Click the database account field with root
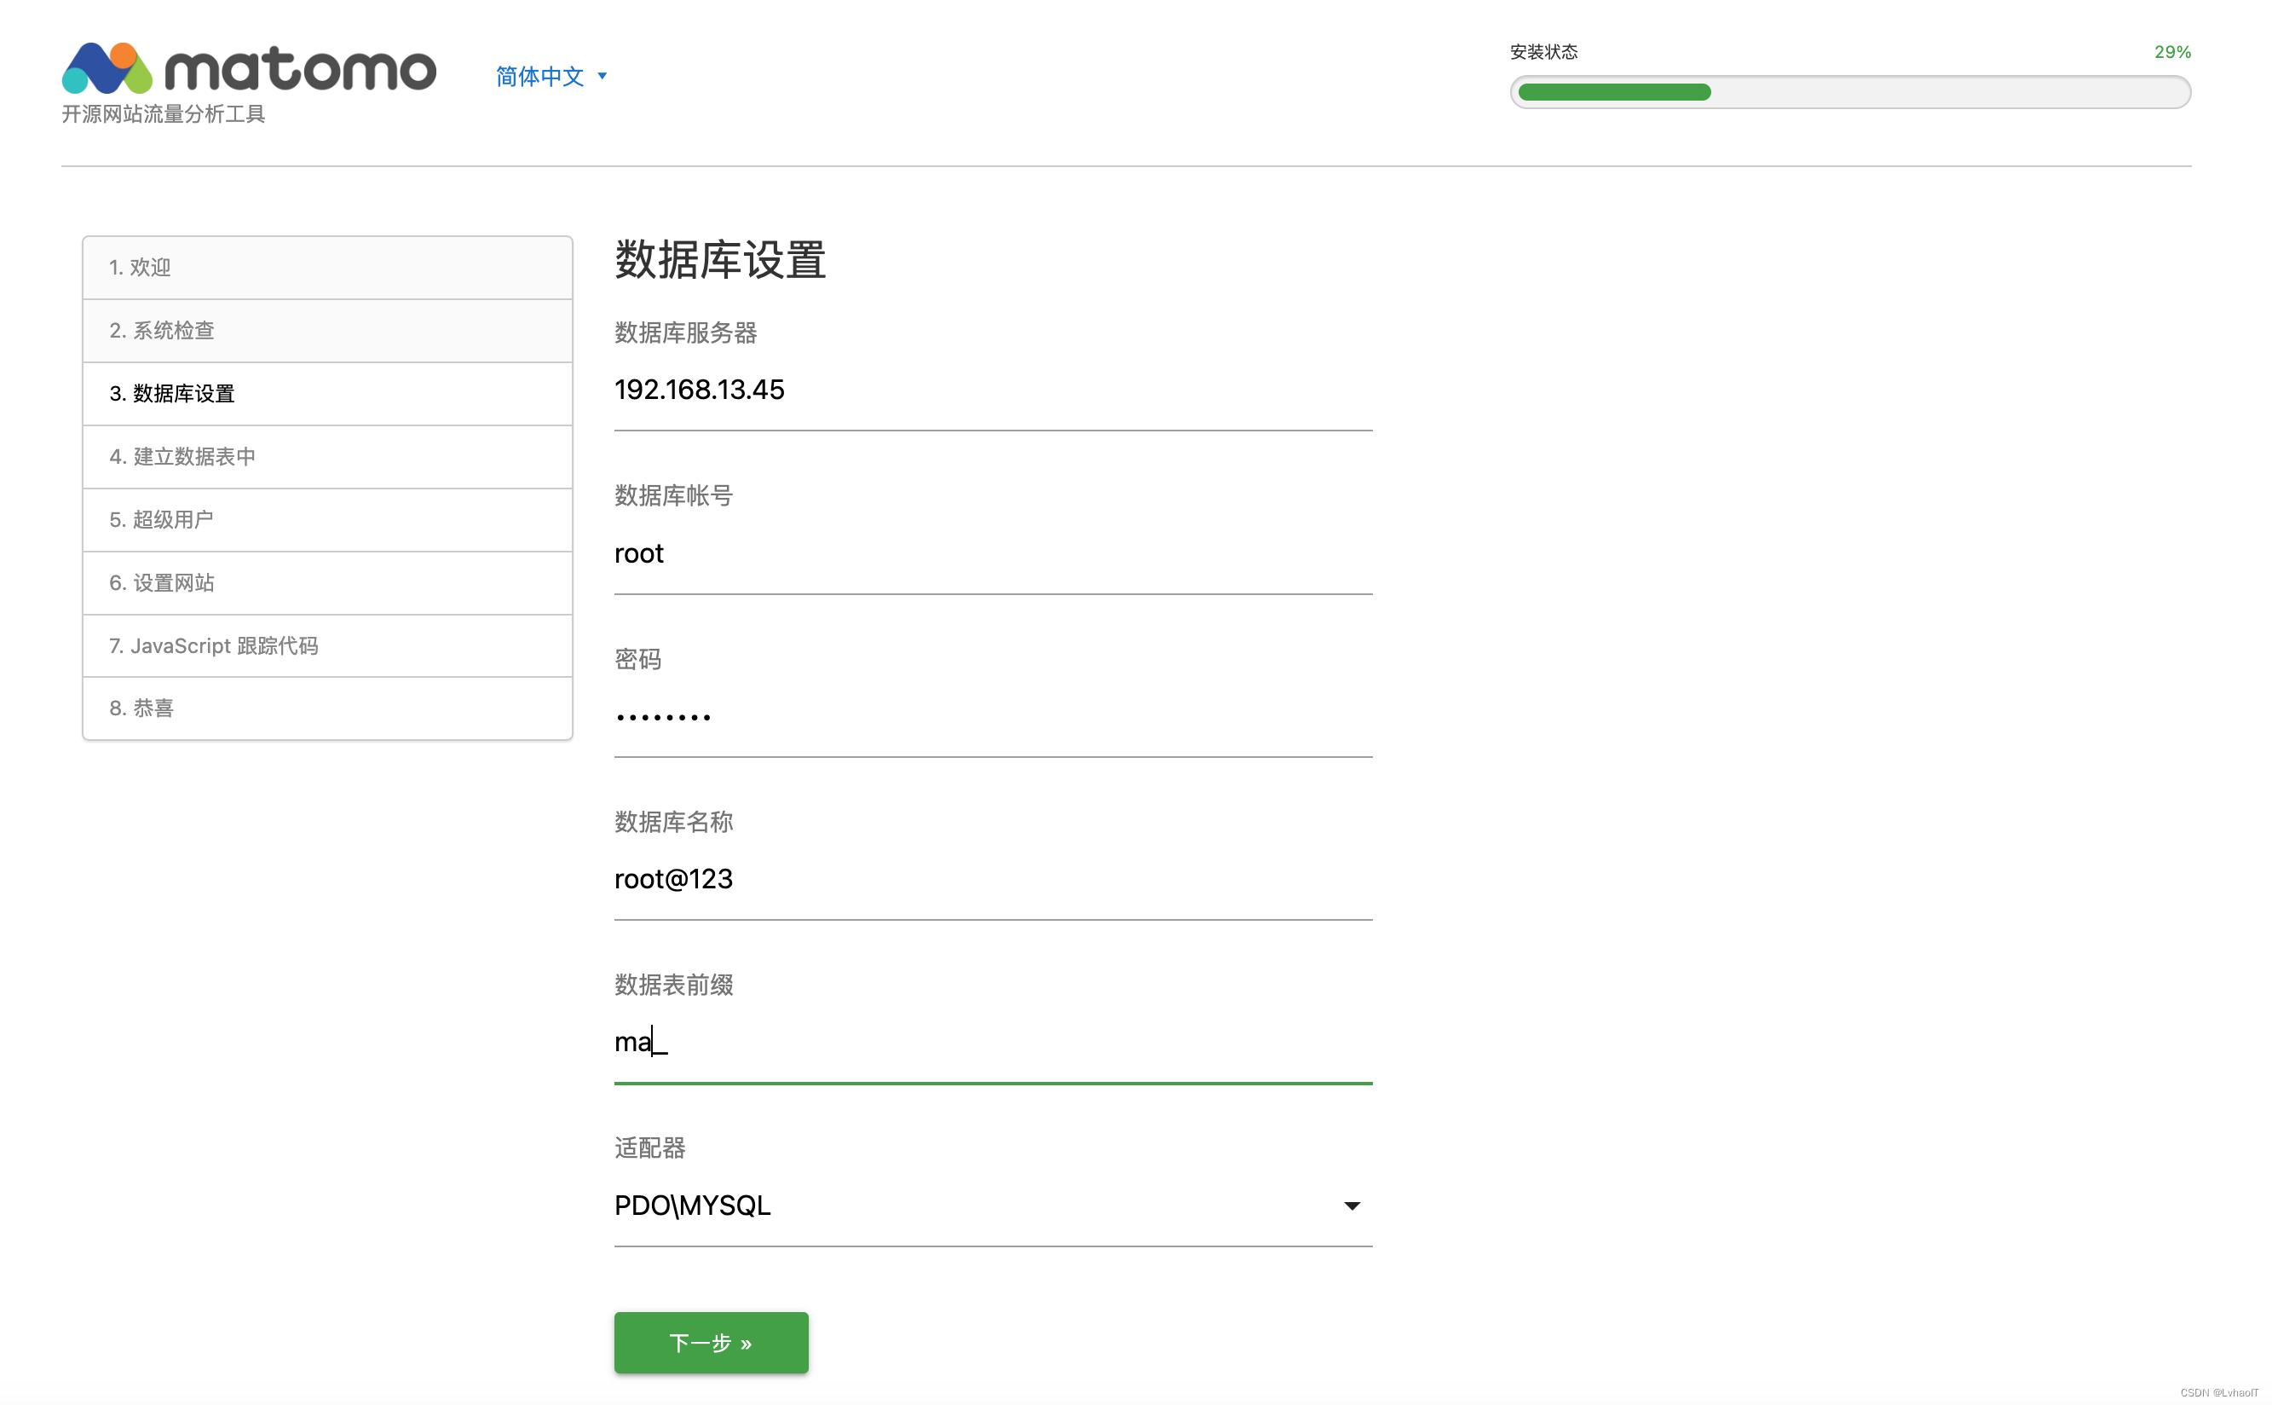This screenshot has width=2272, height=1405. pyautogui.click(x=993, y=555)
